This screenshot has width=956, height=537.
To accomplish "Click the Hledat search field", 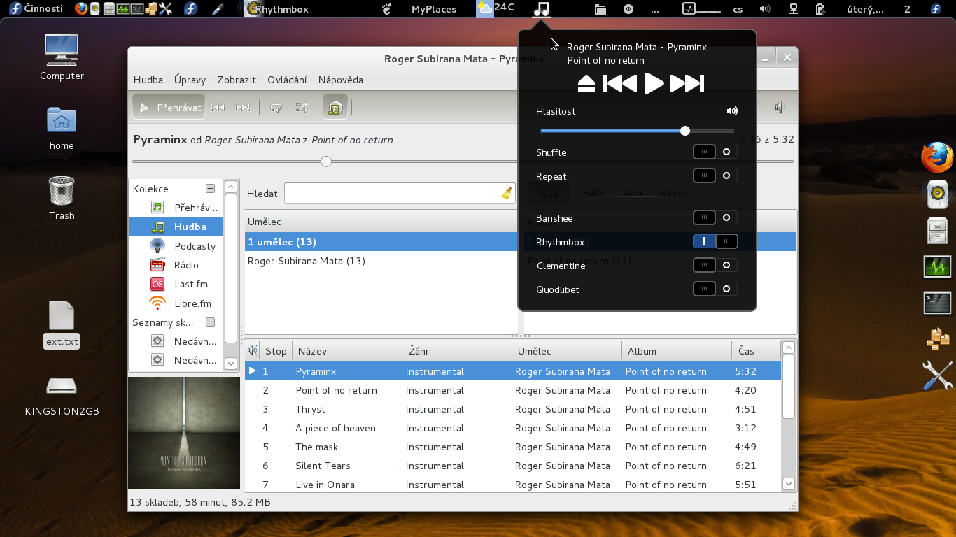I will click(400, 194).
